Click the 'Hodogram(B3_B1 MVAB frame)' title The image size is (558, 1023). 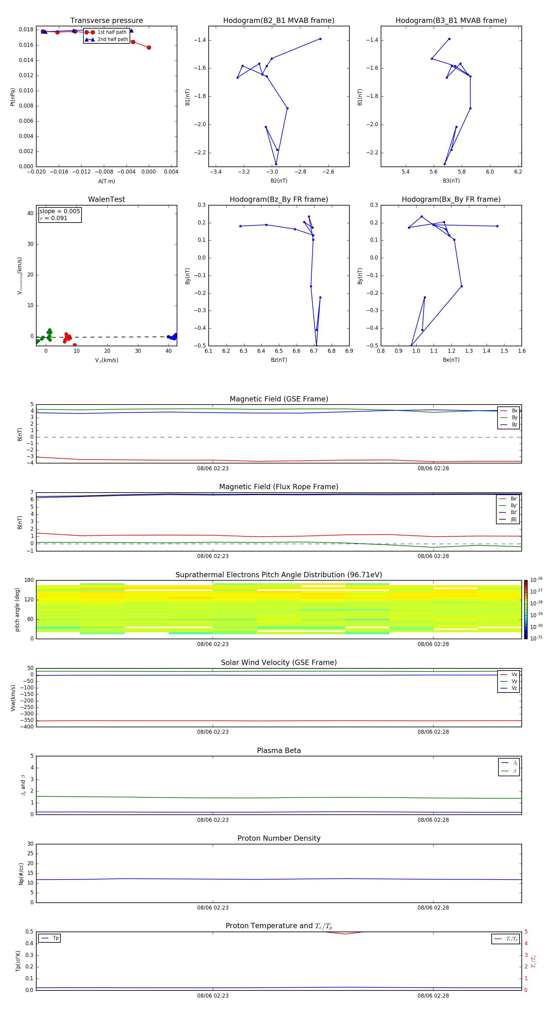point(451,20)
